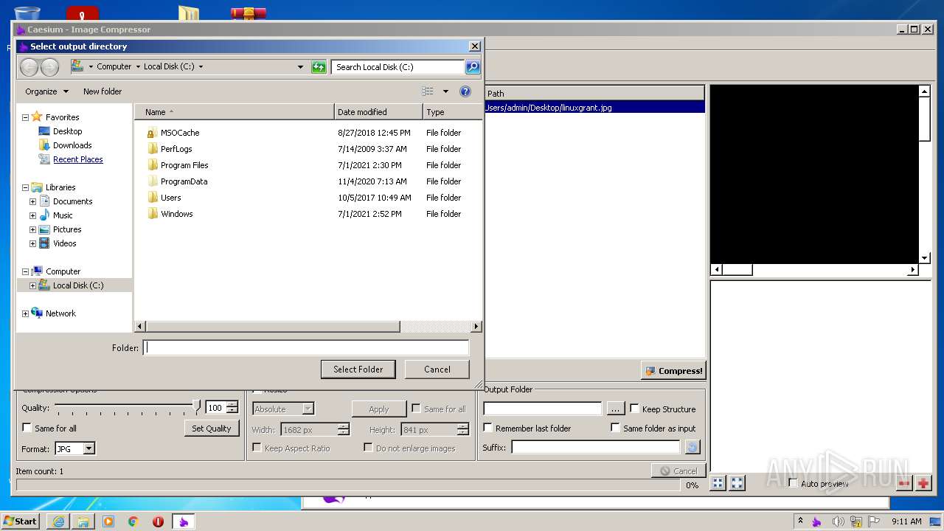This screenshot has height=531, width=944.
Task: Select Downloads in Favorites
Action: click(x=72, y=145)
